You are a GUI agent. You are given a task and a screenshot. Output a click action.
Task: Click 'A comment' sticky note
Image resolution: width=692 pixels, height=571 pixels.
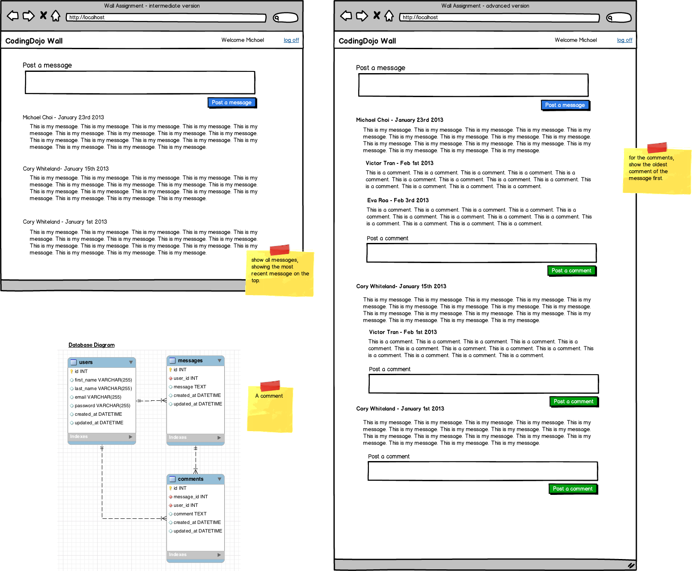click(x=270, y=406)
